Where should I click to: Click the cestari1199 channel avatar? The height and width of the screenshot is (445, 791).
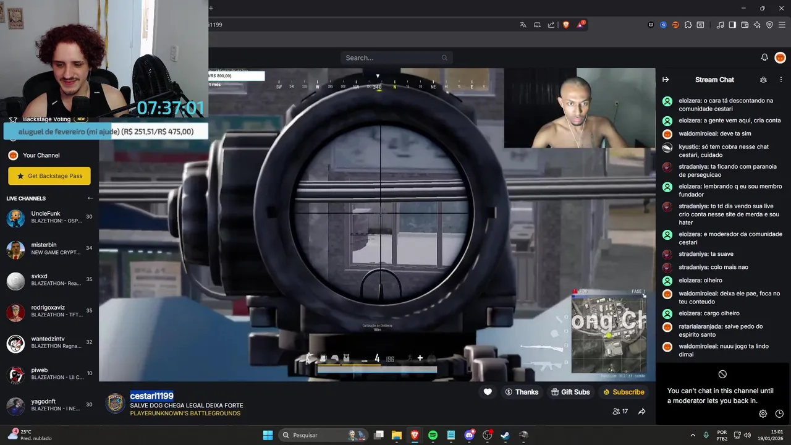click(x=115, y=404)
